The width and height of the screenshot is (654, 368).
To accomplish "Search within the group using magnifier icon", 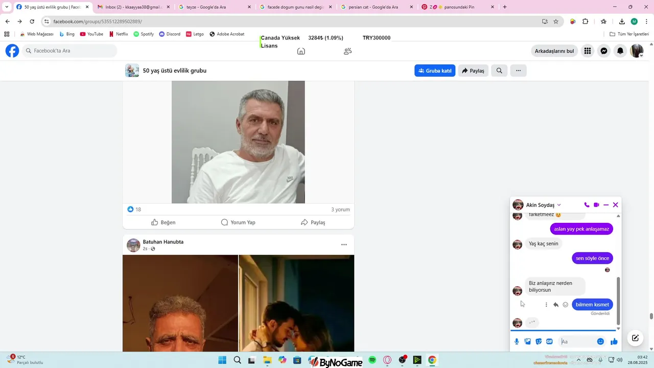I will pos(499,71).
